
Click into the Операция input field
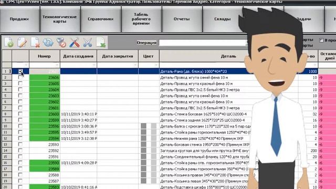click(x=203, y=43)
